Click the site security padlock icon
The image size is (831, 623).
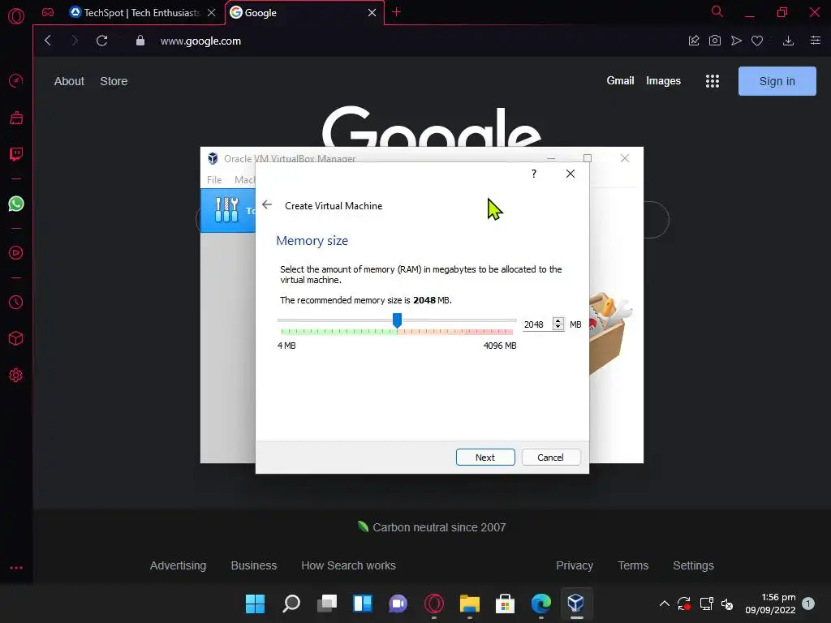[140, 41]
